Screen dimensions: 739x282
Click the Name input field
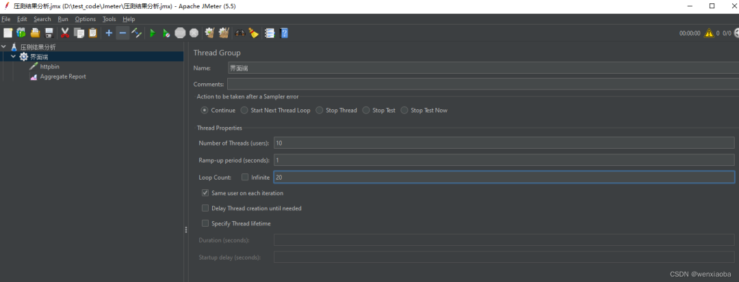coord(483,68)
